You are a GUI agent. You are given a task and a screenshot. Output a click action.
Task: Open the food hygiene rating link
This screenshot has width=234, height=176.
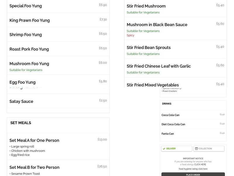coord(193,169)
